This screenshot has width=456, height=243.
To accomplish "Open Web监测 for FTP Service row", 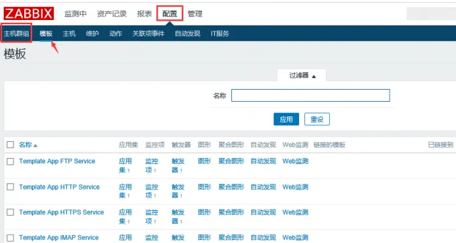I will click(x=295, y=161).
